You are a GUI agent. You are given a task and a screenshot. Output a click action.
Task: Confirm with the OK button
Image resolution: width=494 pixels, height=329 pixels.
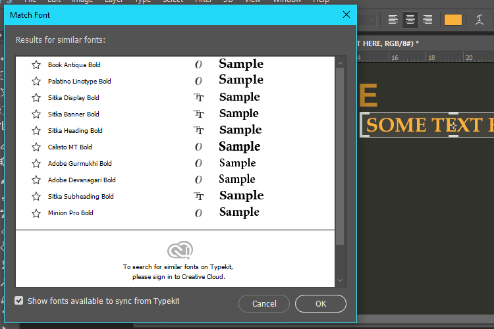tap(321, 304)
